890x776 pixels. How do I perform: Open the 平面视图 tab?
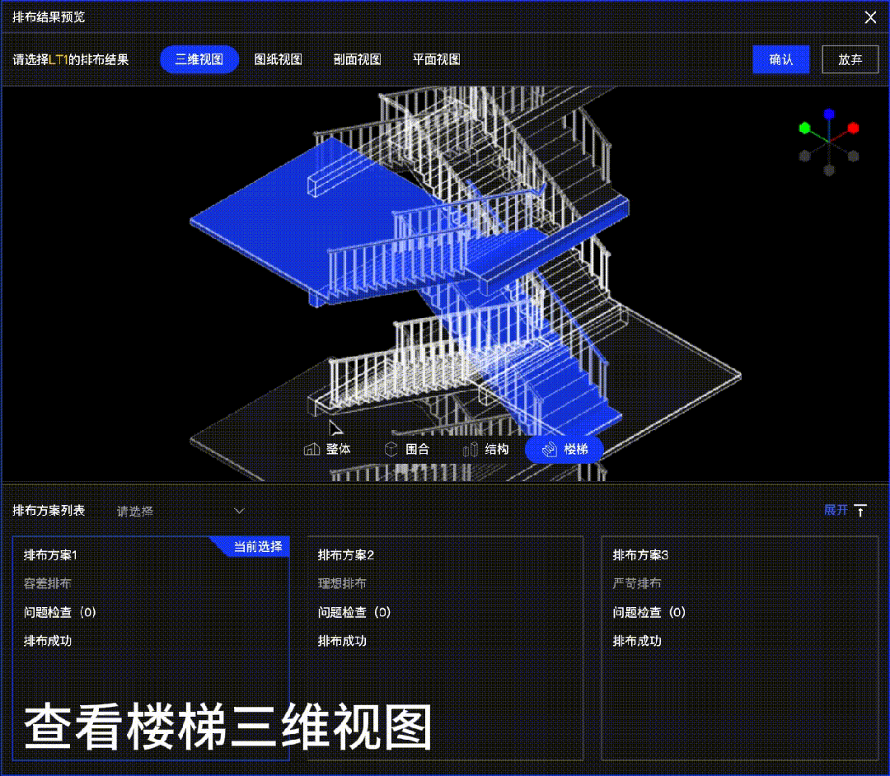pos(436,59)
